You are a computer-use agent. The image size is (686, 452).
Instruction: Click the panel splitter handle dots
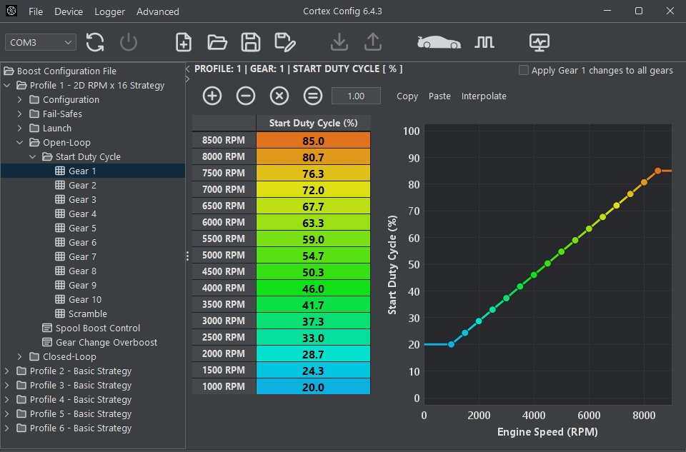188,256
